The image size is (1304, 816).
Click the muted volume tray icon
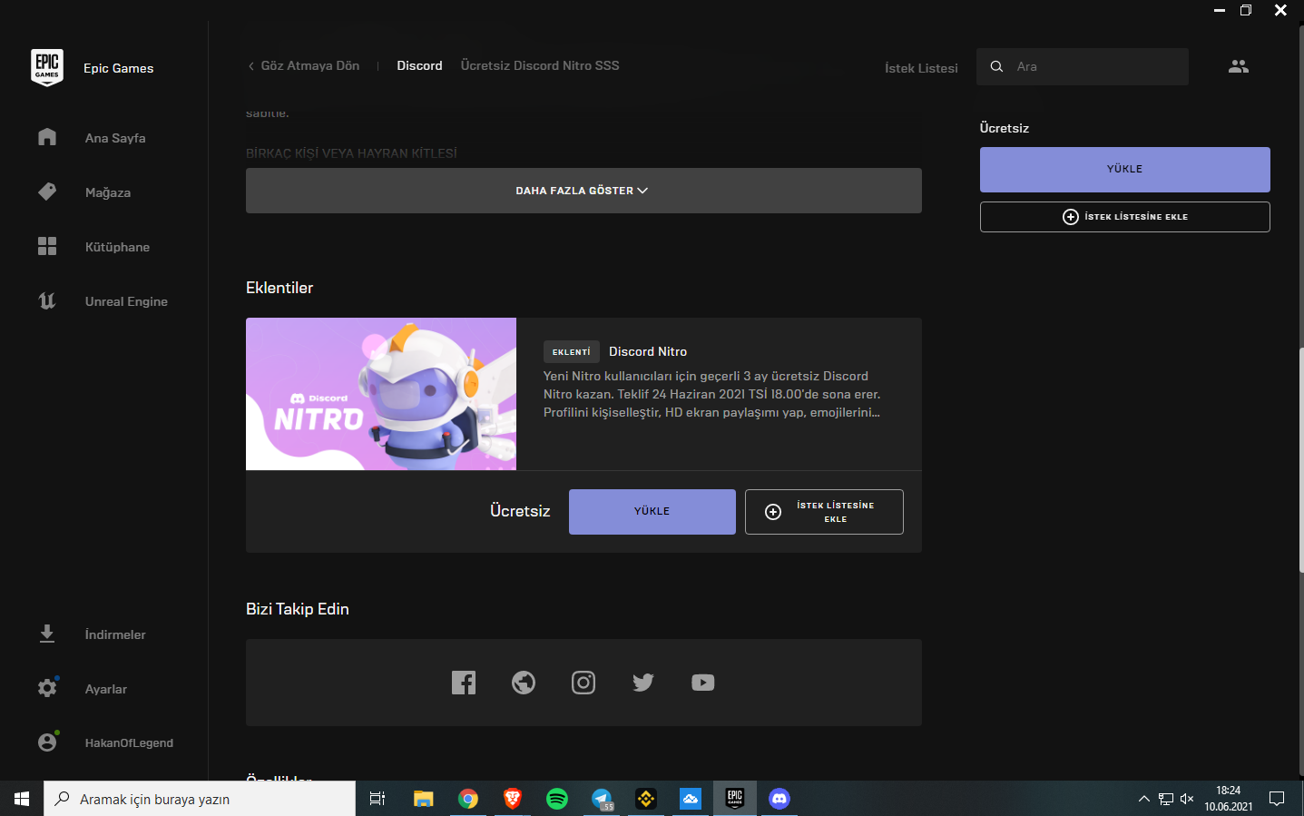click(1186, 799)
